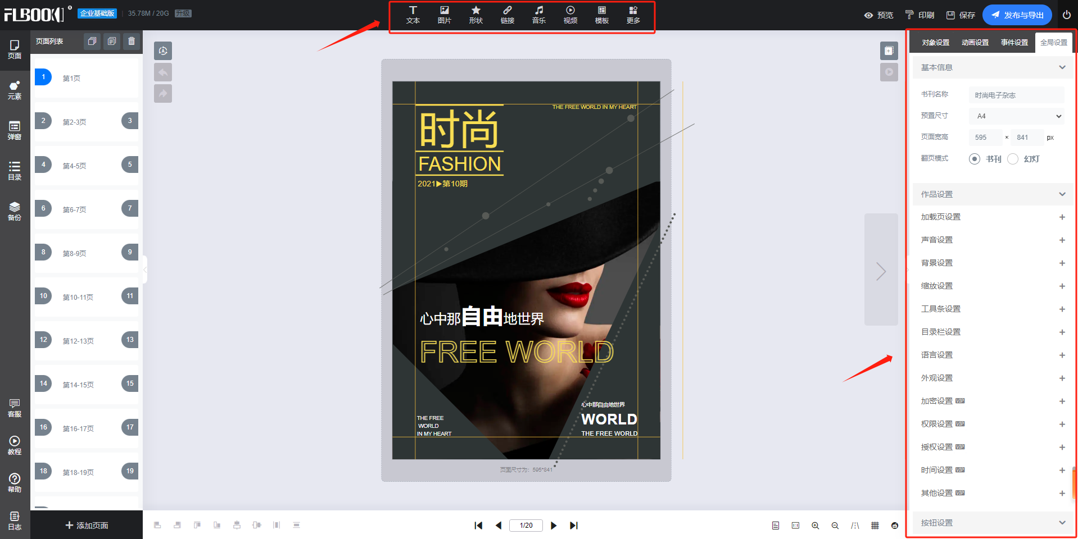Viewport: 1078px width, 539px height.
Task: Open 页面 pages panel in left sidebar
Action: click(15, 49)
